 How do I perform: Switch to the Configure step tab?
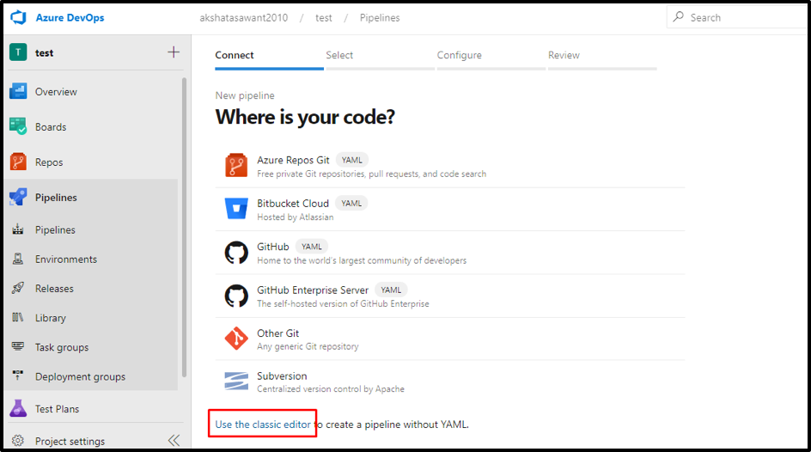[x=459, y=55]
